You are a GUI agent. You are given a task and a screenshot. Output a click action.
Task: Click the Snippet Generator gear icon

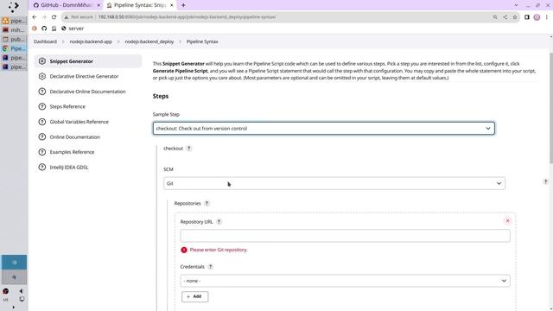pyautogui.click(x=42, y=61)
